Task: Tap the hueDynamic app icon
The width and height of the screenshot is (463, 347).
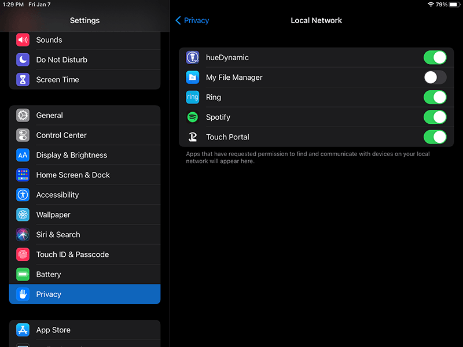Action: [x=193, y=57]
